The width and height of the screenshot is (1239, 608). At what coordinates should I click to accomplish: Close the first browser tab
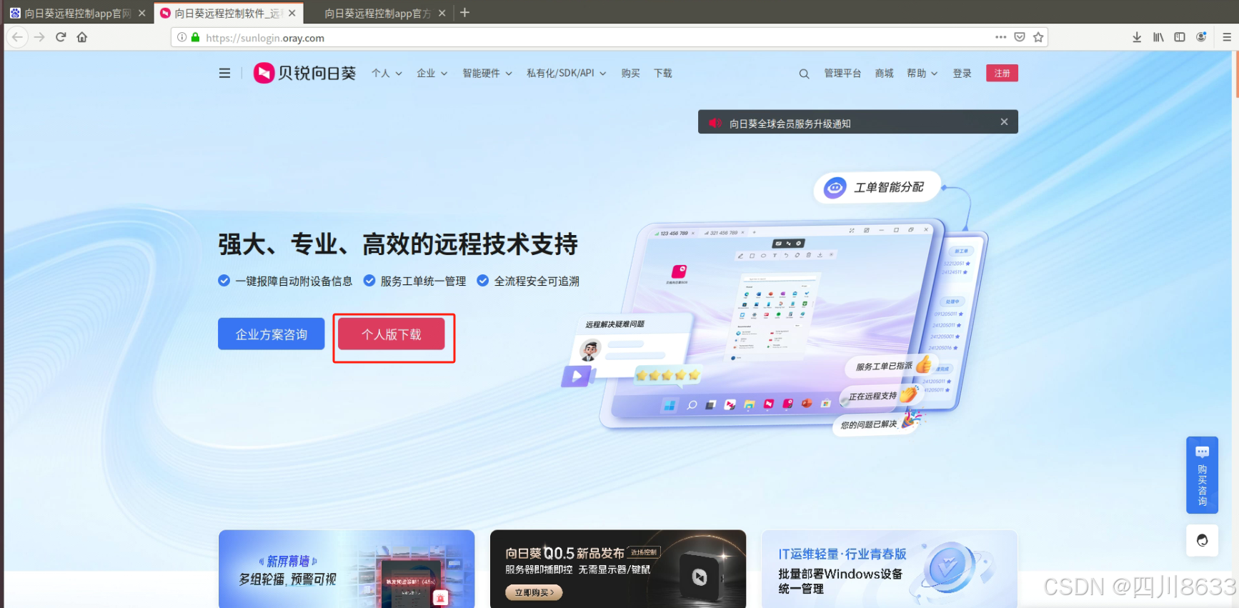click(x=142, y=13)
